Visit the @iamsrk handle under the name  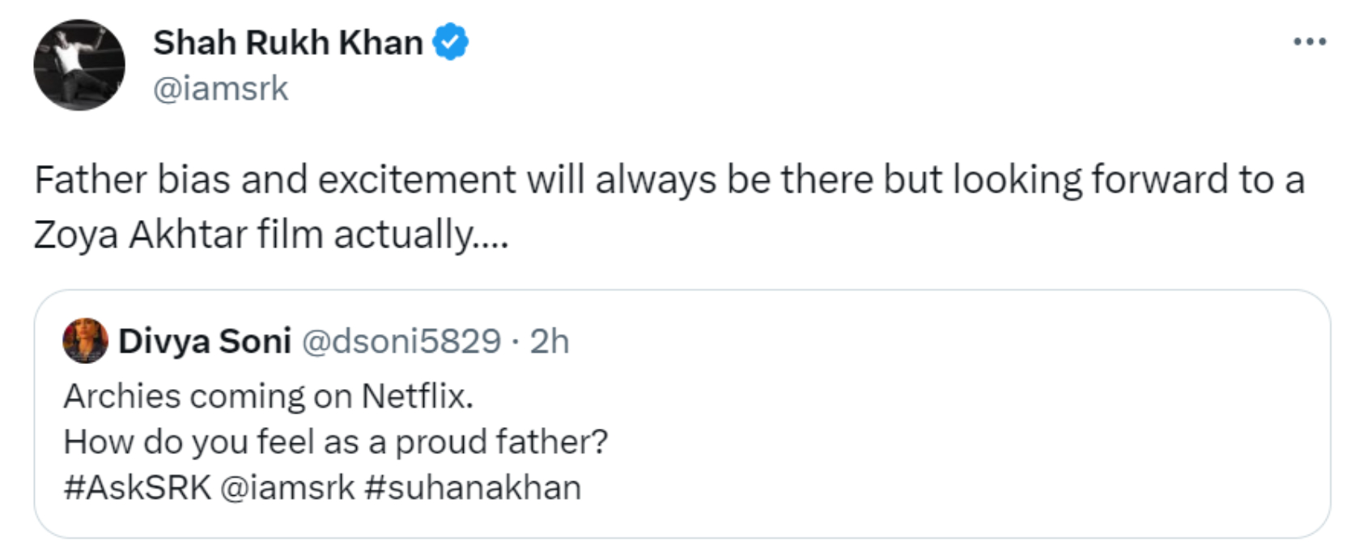click(x=220, y=88)
